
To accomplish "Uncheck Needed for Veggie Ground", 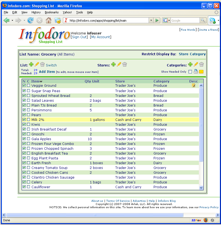I will point(24,85).
